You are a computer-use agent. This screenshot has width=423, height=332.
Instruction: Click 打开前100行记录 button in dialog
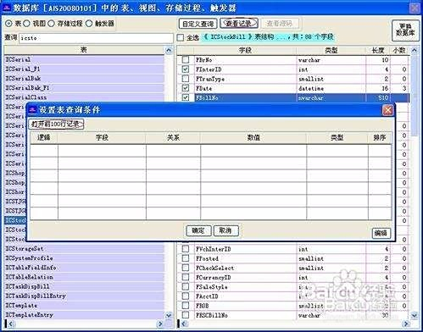coord(56,124)
